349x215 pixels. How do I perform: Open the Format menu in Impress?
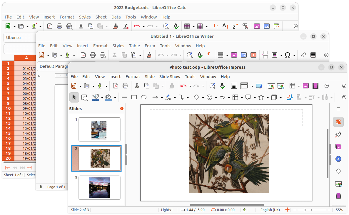click(x=133, y=76)
